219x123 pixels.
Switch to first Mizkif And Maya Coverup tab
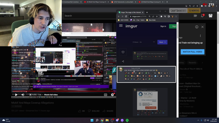coord(96,2)
